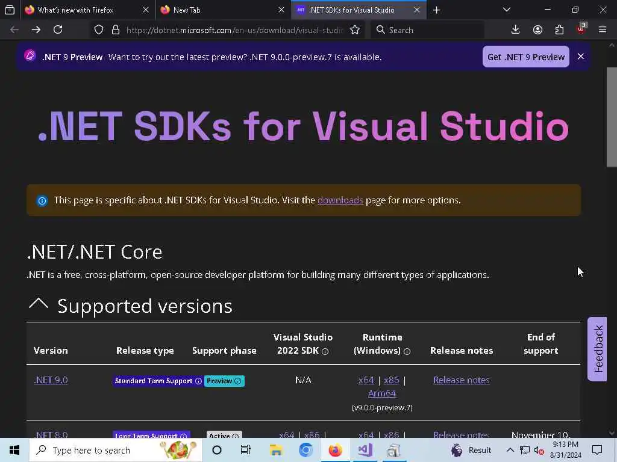Focus the Firefox Search box
The image size is (617, 462).
pos(428,30)
